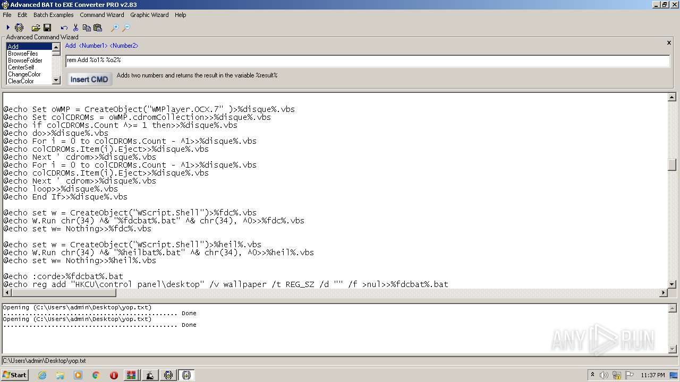
Task: Zoom out on the editor text
Action: coord(126,28)
